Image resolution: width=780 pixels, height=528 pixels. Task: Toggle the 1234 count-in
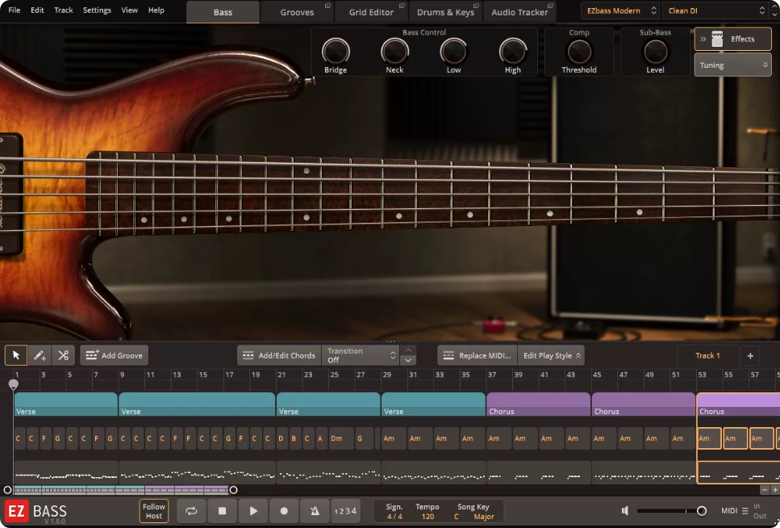pyautogui.click(x=345, y=511)
